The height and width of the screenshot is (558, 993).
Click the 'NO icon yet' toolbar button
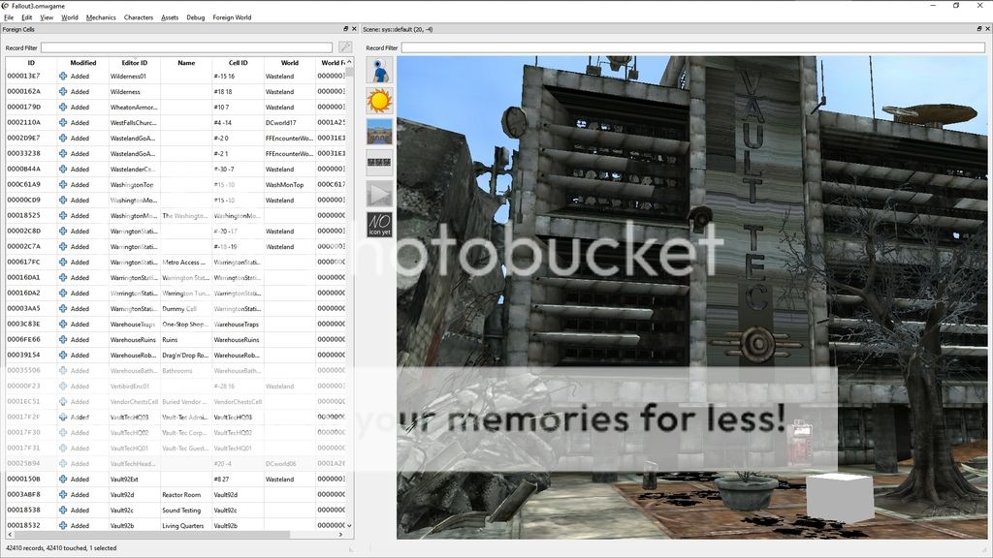click(x=379, y=224)
